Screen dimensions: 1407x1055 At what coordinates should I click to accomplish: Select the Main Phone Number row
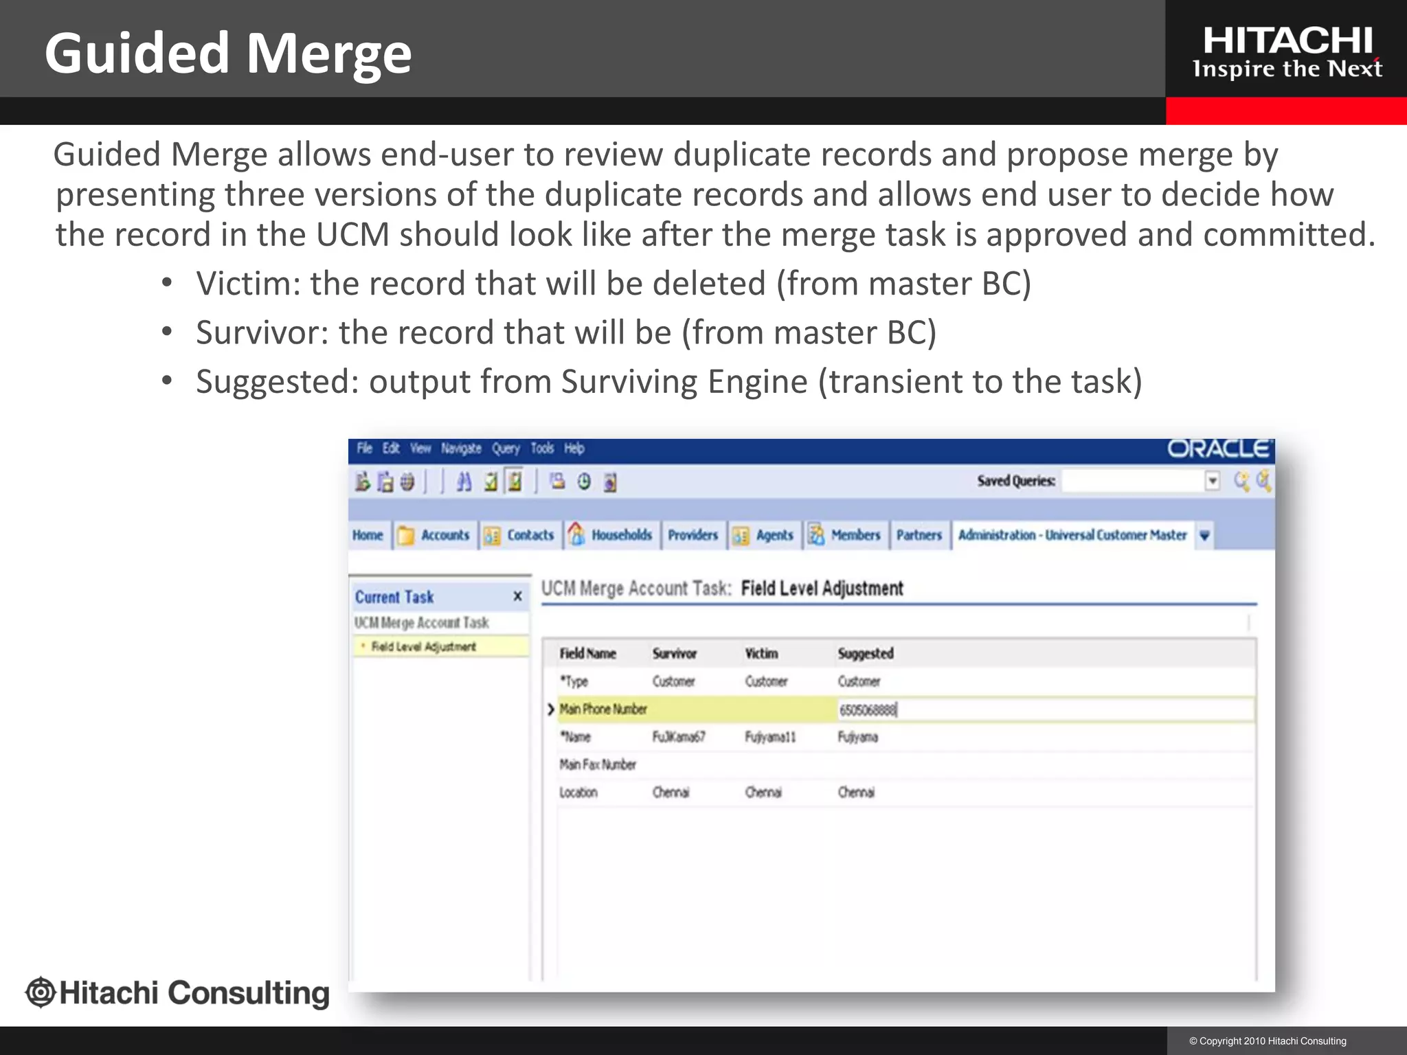[x=906, y=710]
